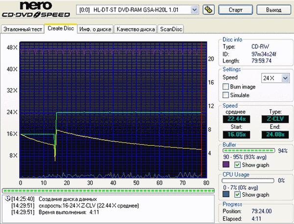This screenshot has width=294, height=224.
Task: Click the Position 79:24.00 value
Action: (262, 211)
